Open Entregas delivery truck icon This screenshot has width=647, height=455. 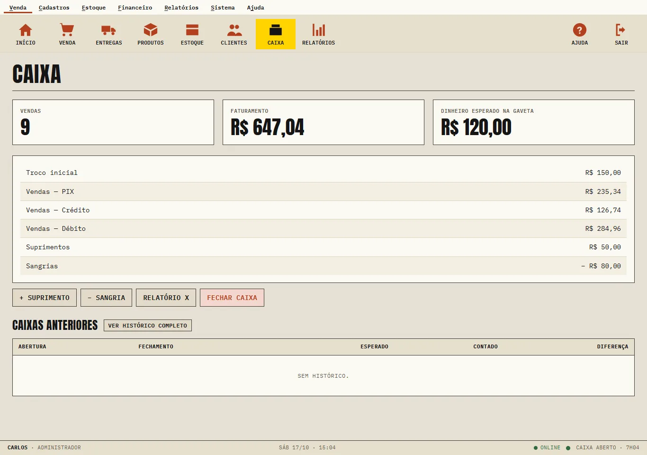[x=109, y=34]
